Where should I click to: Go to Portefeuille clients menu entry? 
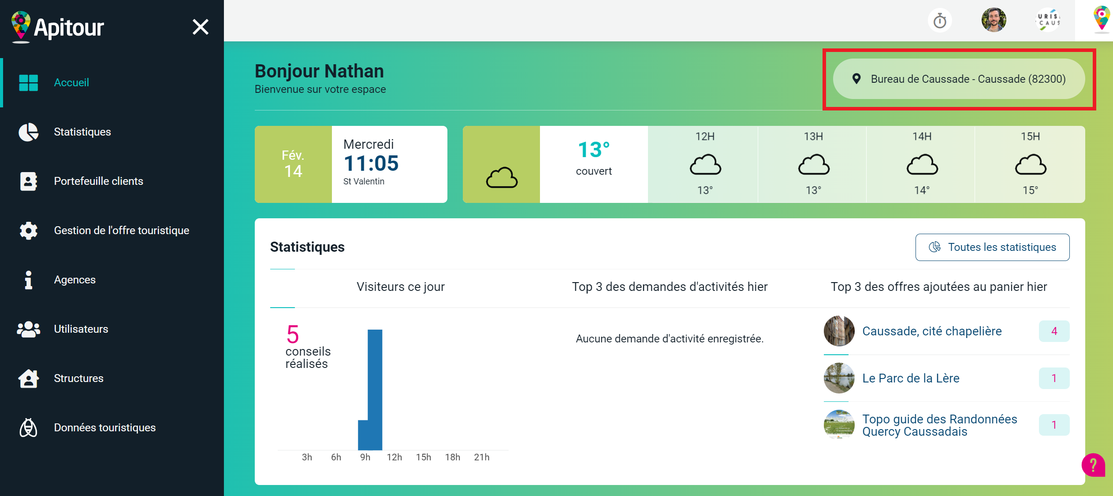pos(98,181)
